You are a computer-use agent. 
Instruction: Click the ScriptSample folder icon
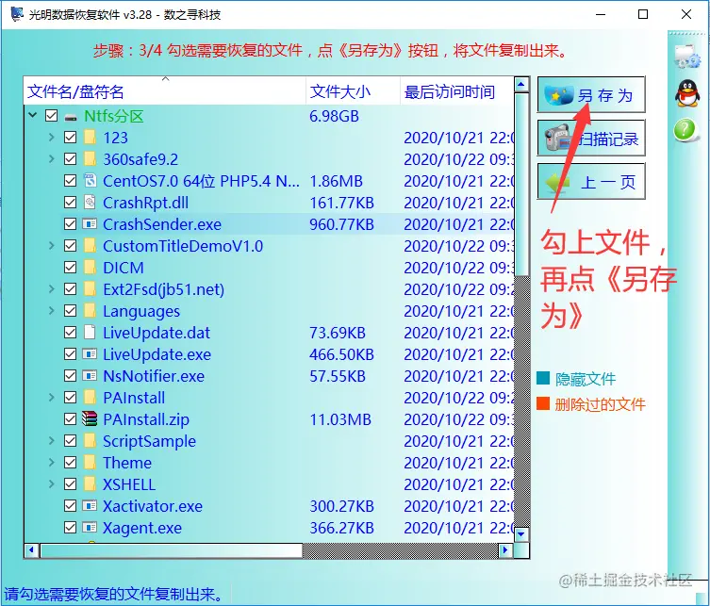tap(90, 441)
